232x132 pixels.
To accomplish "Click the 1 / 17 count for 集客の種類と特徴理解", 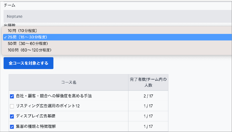I will pyautogui.click(x=148, y=127).
